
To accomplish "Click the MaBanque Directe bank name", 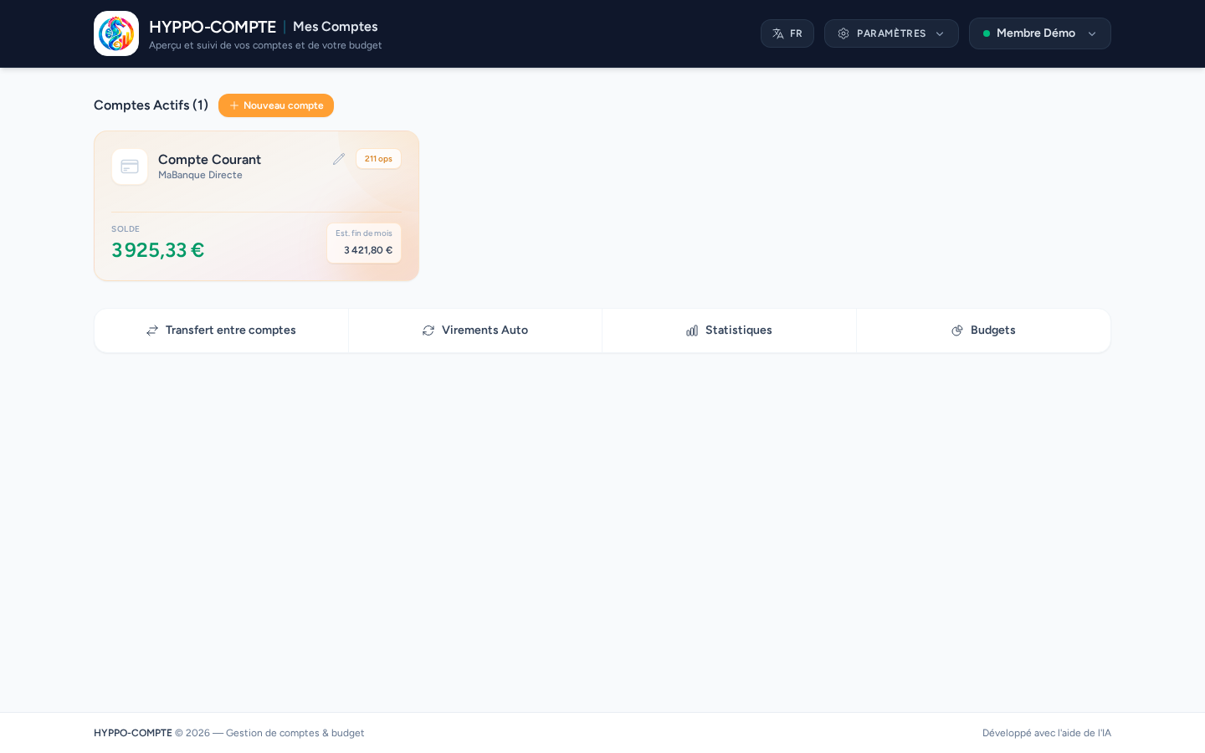I will point(200,175).
